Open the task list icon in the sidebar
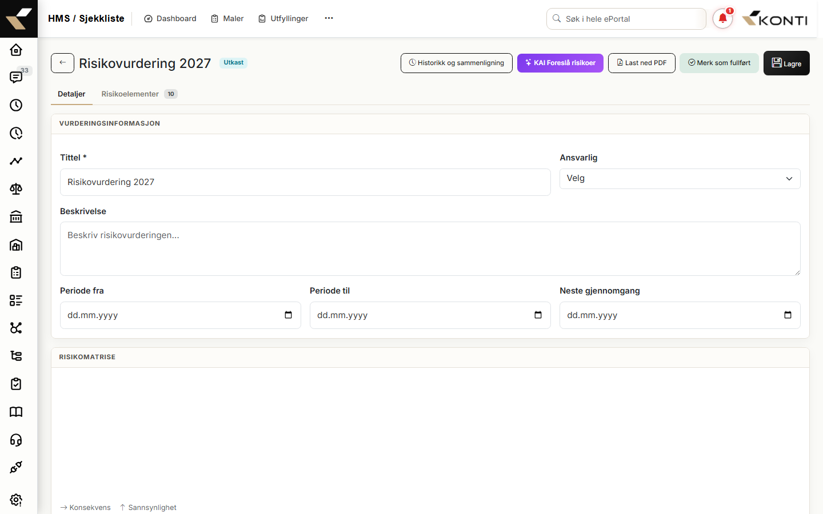The image size is (823, 514). [16, 300]
